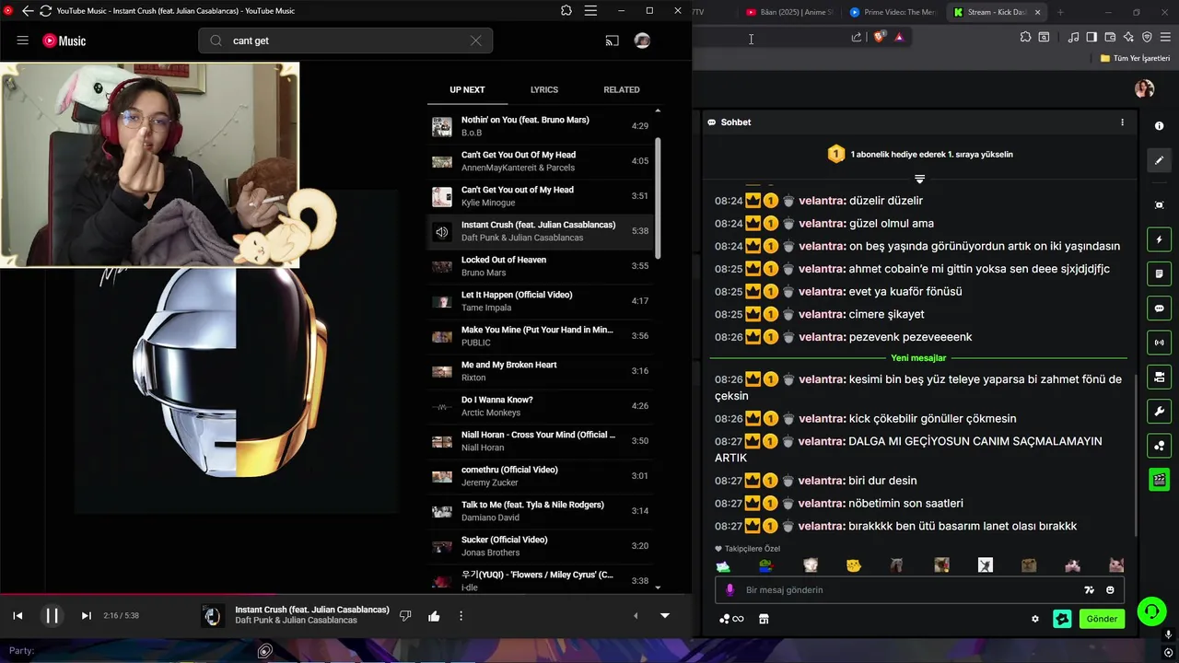This screenshot has width=1179, height=663.
Task: Open the RELATED tab
Action: pos(622,89)
